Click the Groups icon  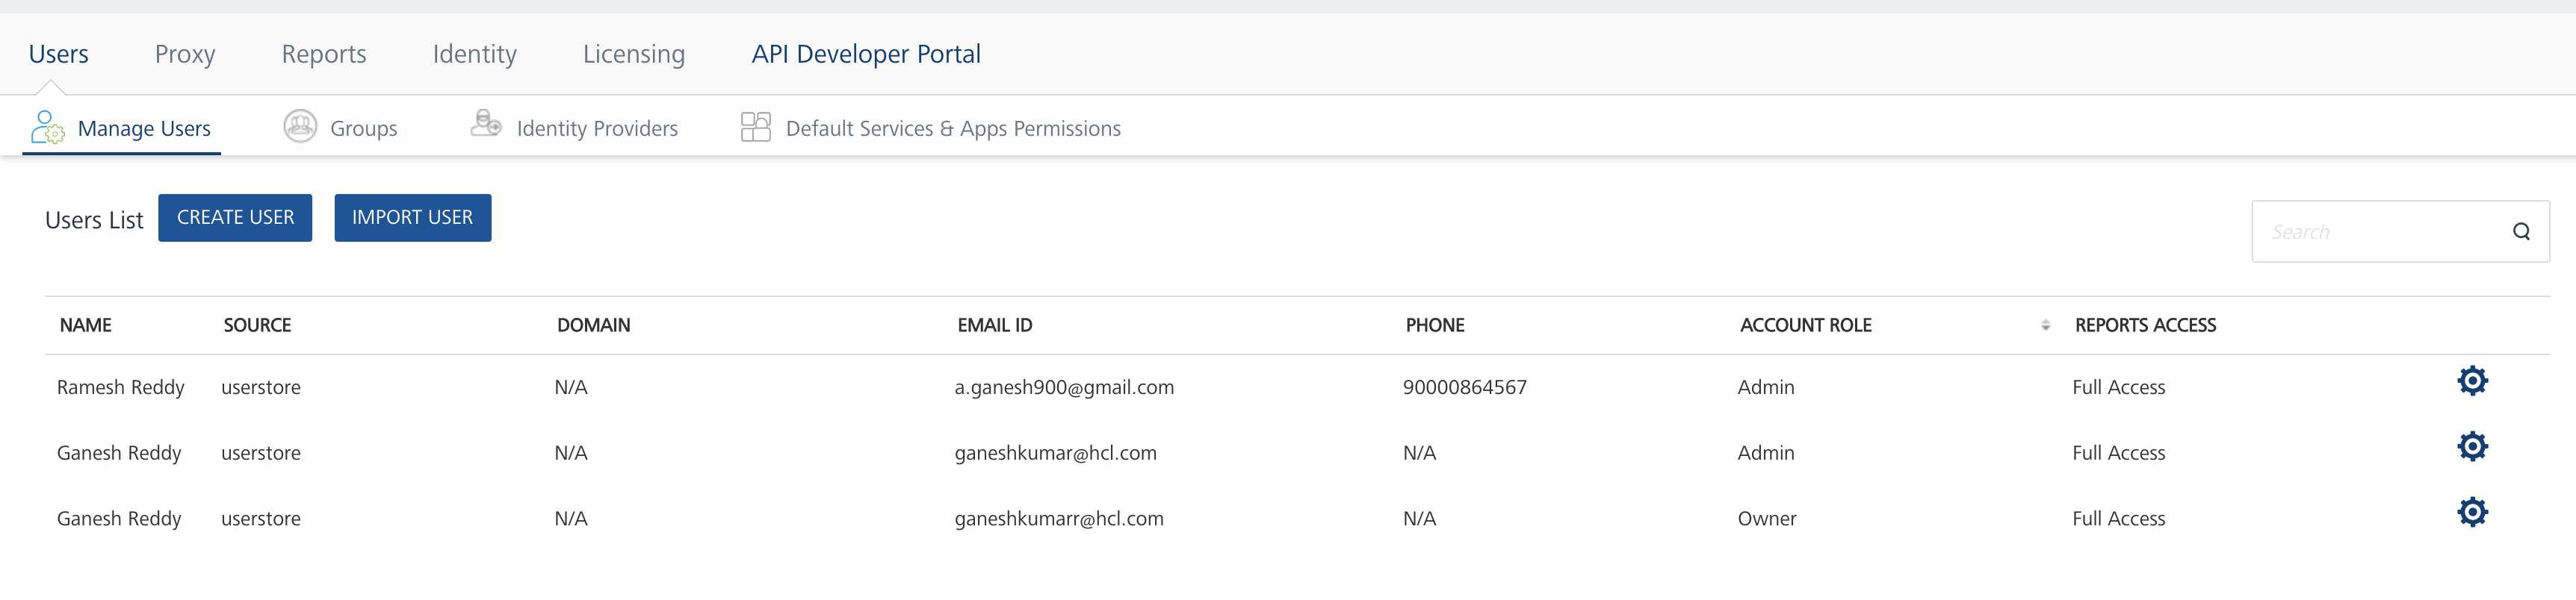tap(300, 127)
